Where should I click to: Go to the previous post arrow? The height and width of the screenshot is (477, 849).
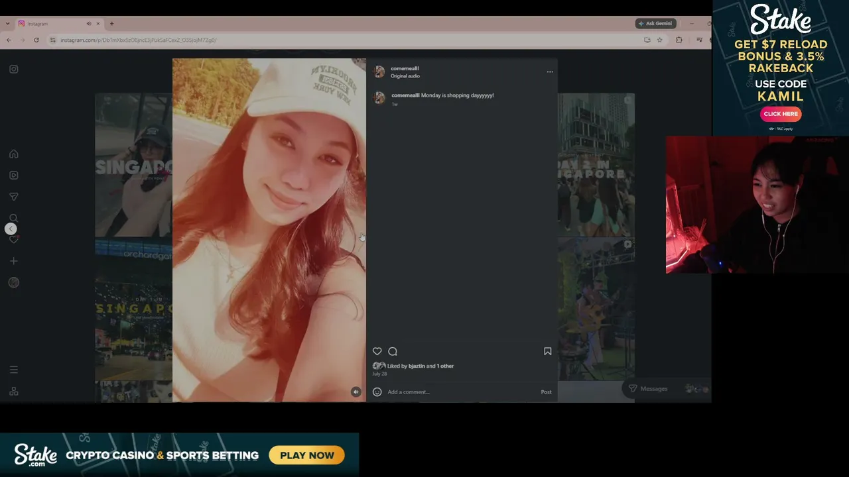(11, 229)
